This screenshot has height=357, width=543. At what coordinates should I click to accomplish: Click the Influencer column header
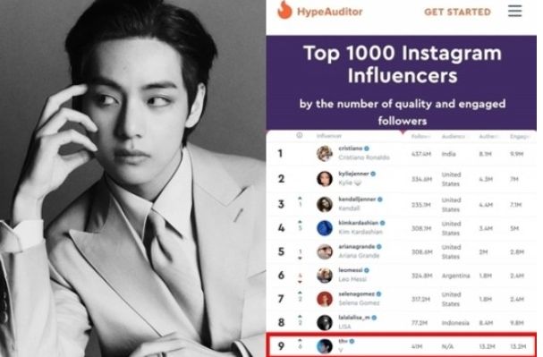pos(329,136)
